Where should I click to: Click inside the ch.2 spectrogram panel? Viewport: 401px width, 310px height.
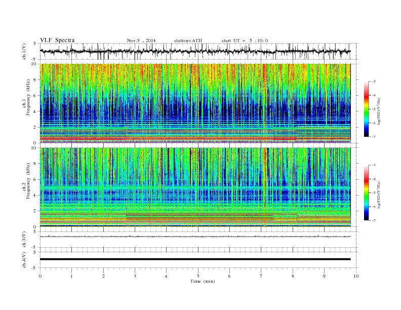click(195, 187)
